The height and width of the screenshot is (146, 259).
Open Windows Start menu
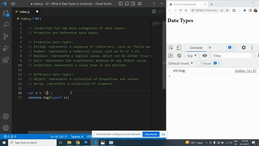pyautogui.click(x=4, y=142)
